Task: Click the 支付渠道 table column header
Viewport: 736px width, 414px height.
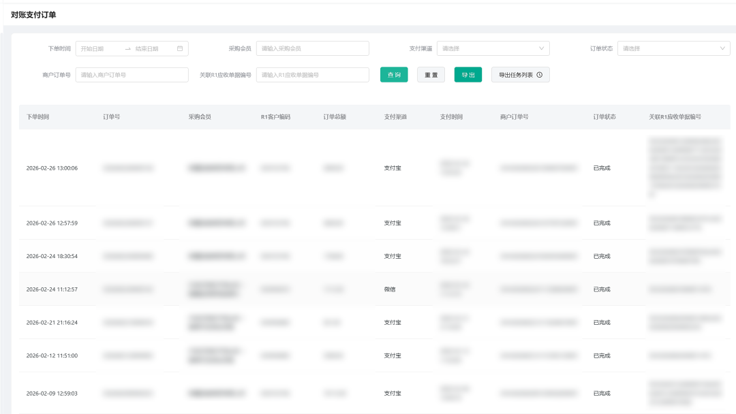Action: pyautogui.click(x=395, y=117)
